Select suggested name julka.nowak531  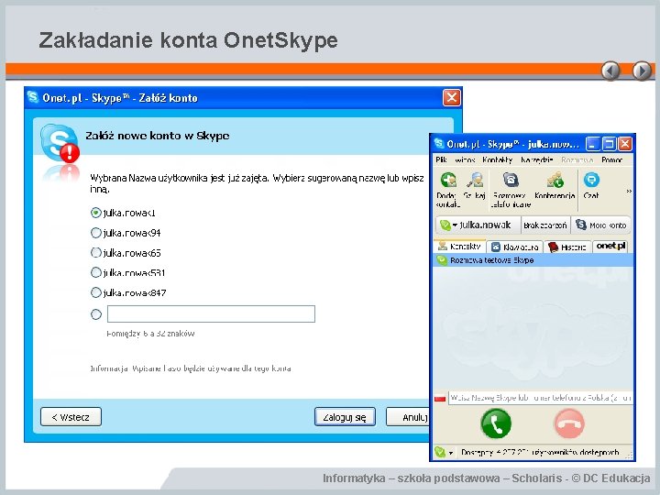click(x=96, y=273)
